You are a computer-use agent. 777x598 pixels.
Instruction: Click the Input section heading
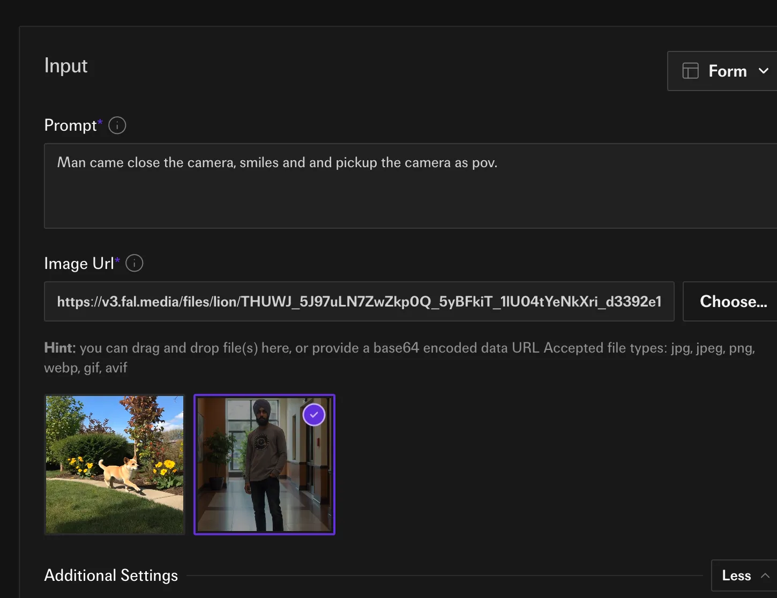[x=66, y=65]
